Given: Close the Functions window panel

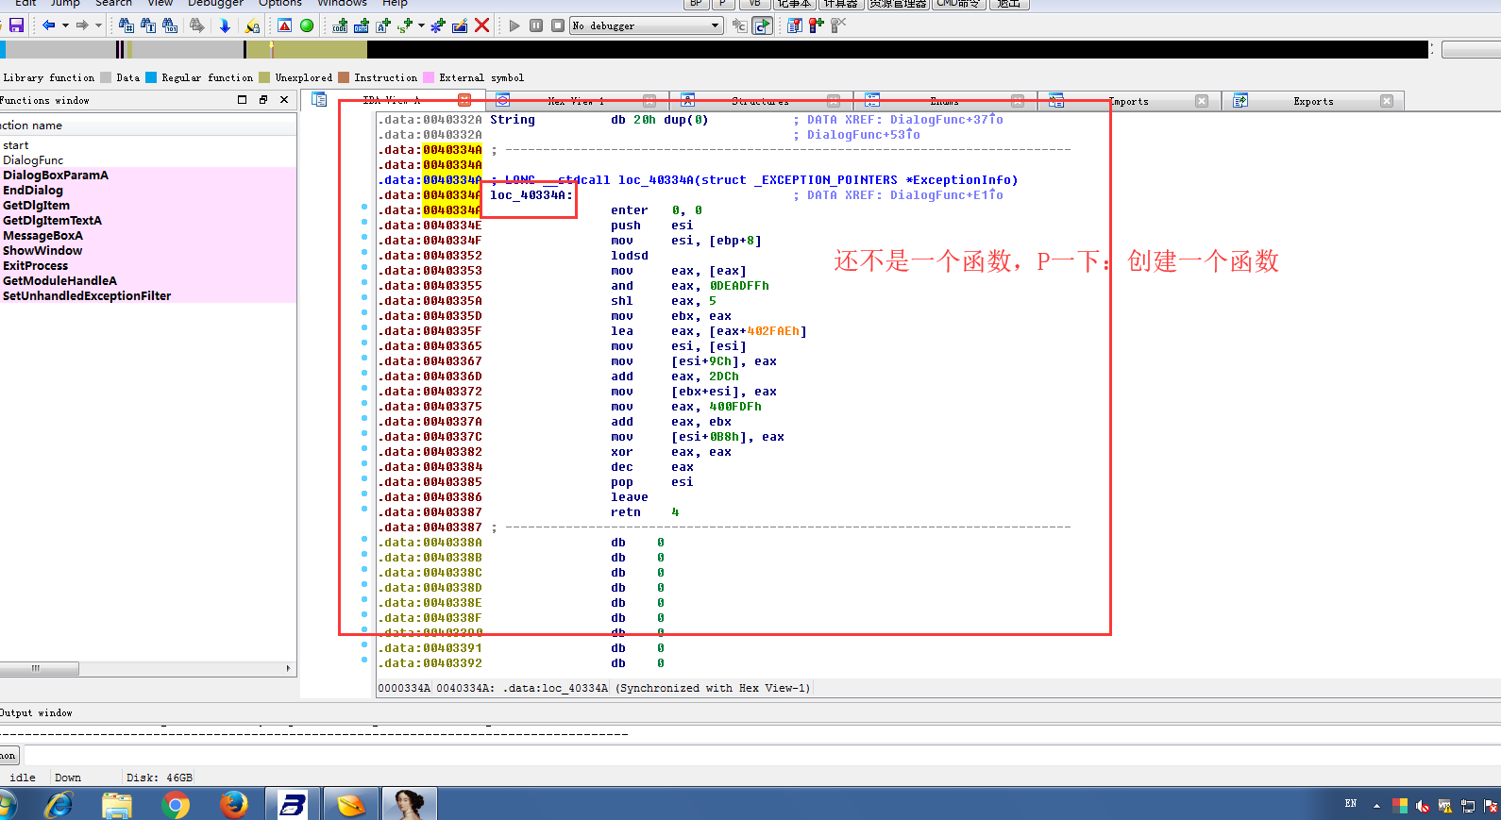Looking at the screenshot, I should click(284, 99).
